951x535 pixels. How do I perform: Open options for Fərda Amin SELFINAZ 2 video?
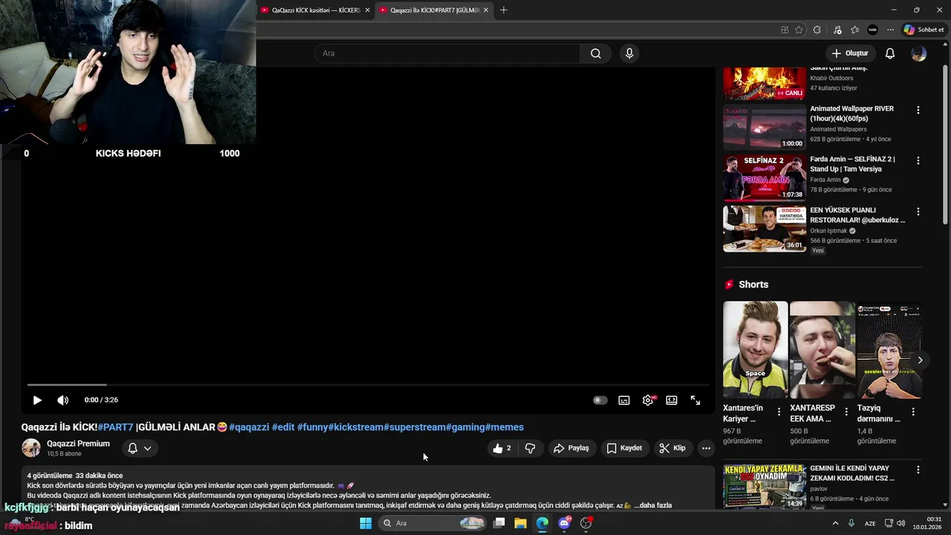point(918,160)
